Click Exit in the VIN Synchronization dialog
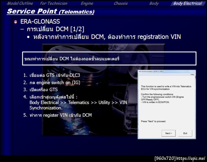 click(x=185, y=133)
